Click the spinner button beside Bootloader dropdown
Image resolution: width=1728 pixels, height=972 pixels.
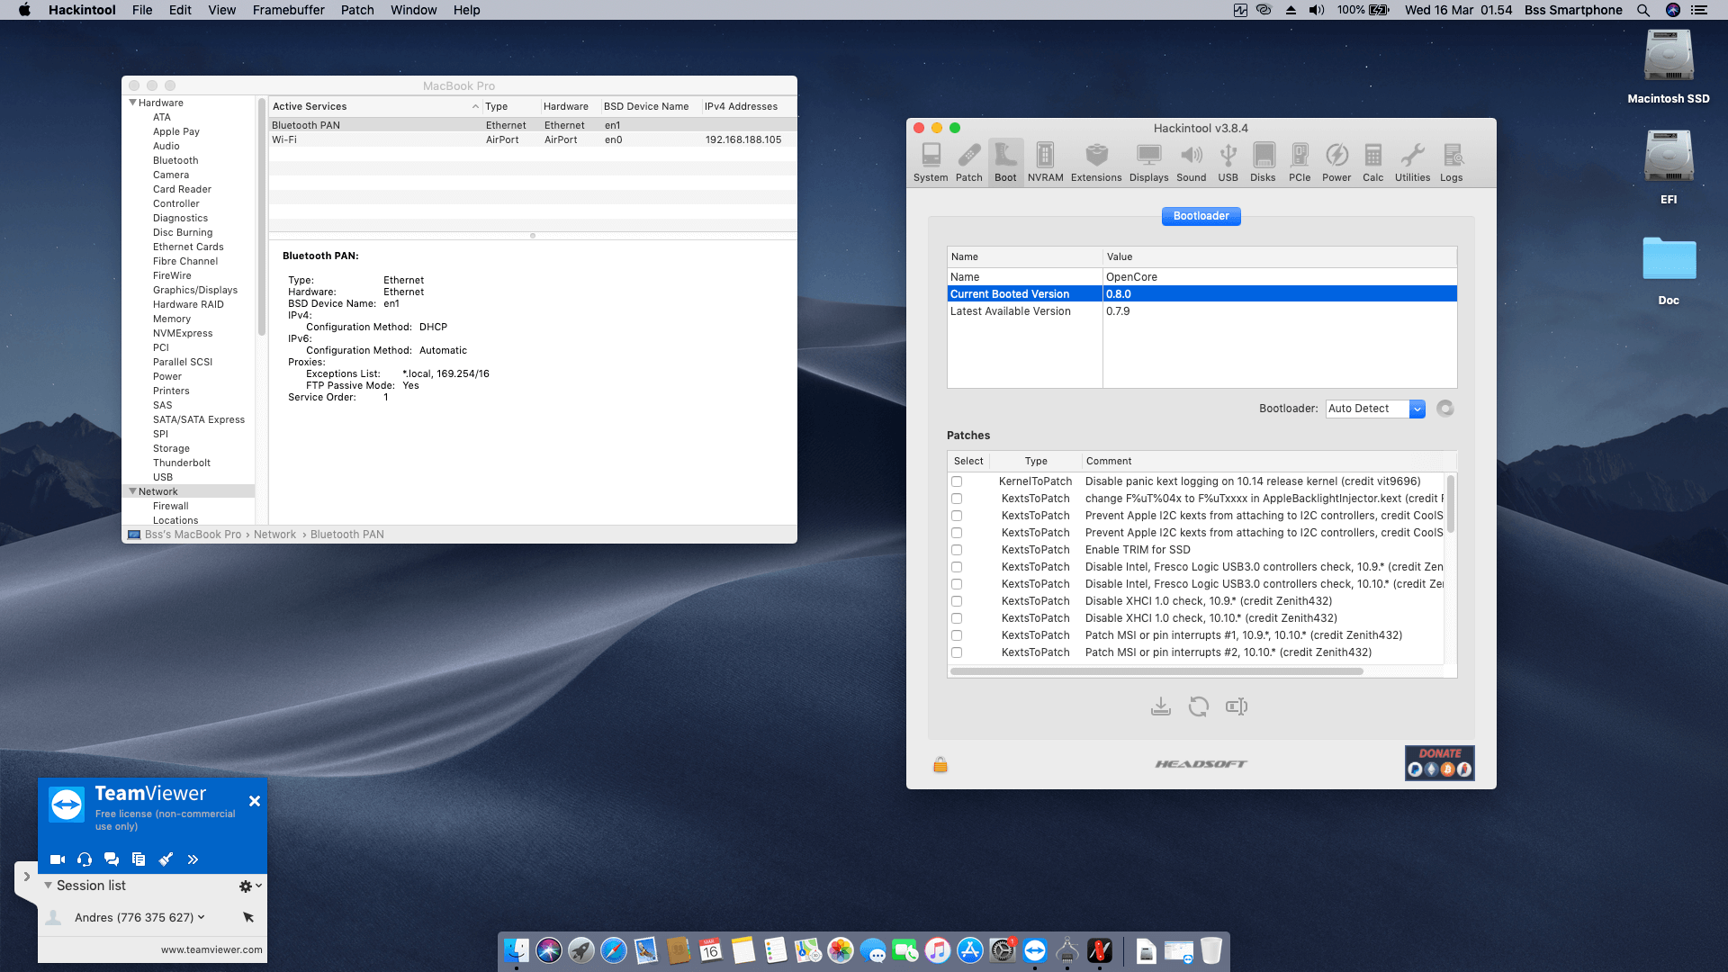tap(1445, 409)
